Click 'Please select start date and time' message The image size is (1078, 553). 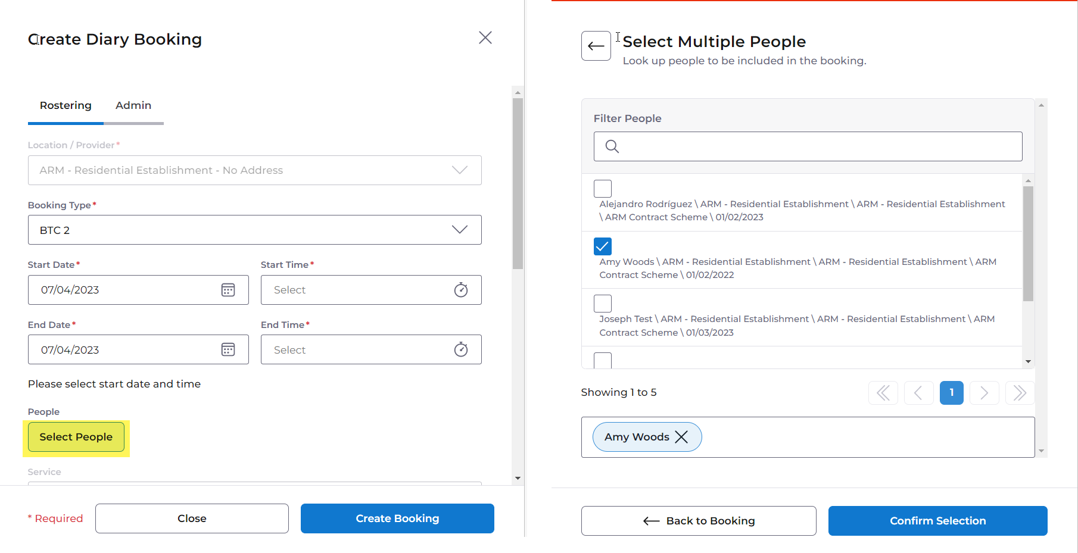(114, 384)
